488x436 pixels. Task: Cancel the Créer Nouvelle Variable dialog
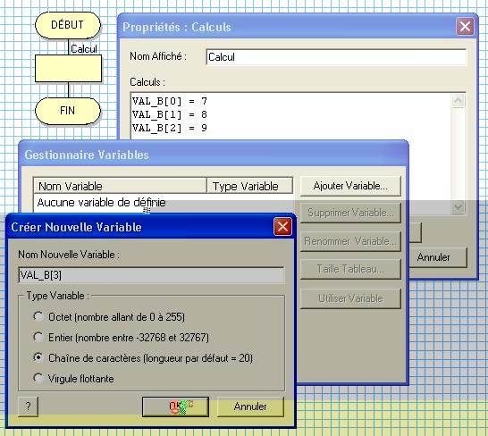click(250, 407)
